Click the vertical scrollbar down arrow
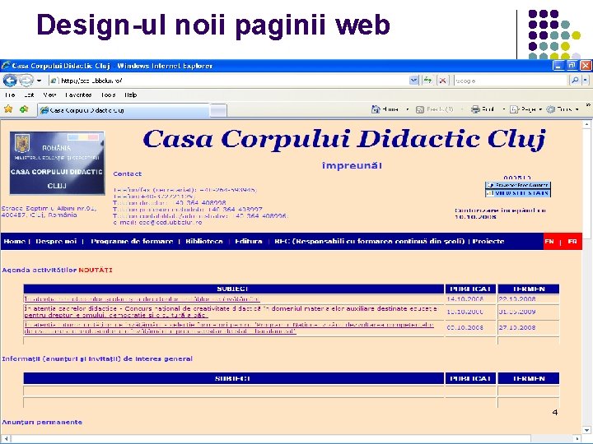This screenshot has width=593, height=444. [586, 430]
